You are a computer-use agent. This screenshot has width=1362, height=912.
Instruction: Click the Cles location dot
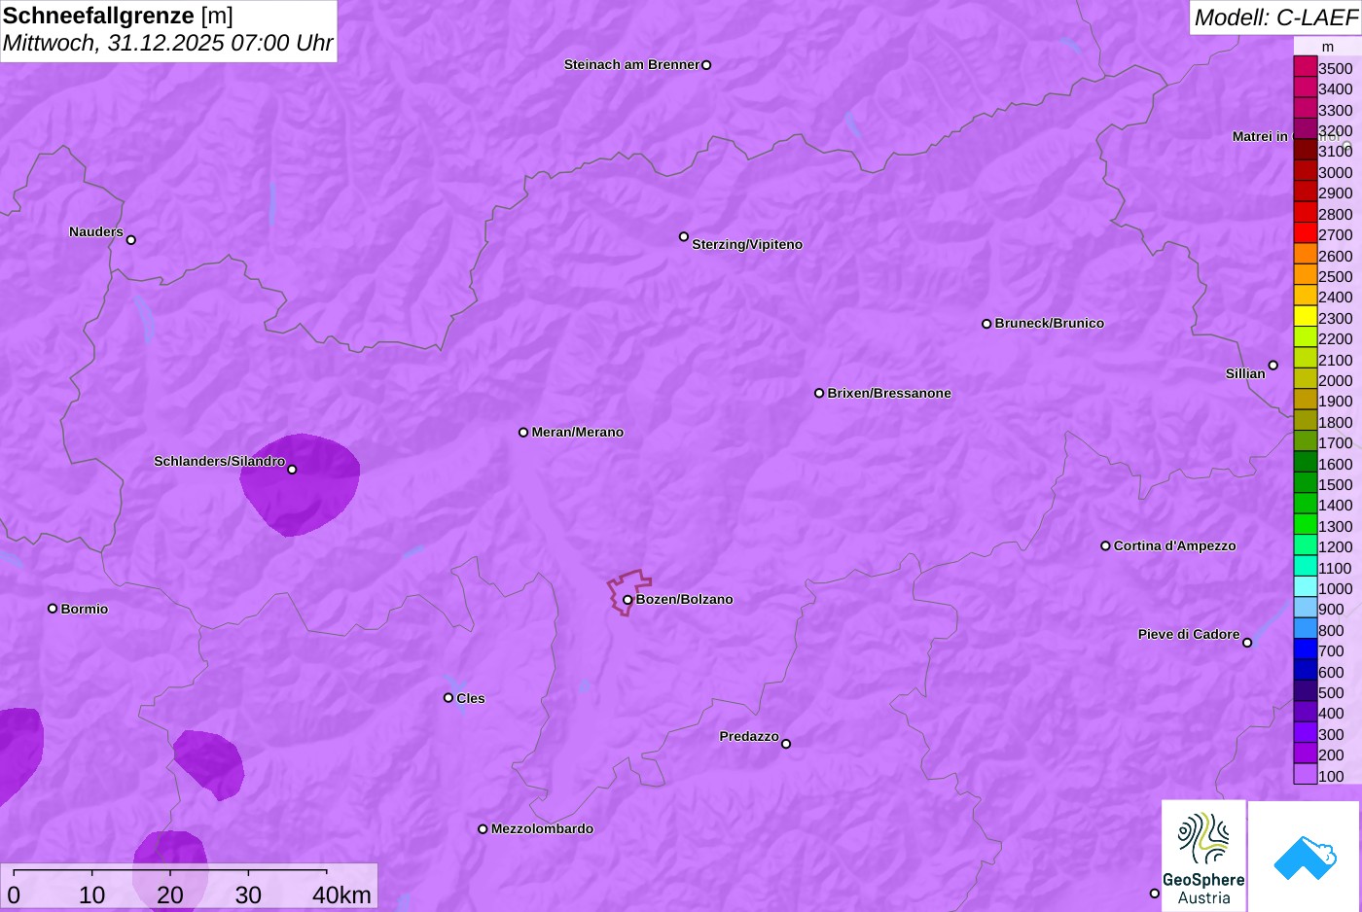[448, 698]
